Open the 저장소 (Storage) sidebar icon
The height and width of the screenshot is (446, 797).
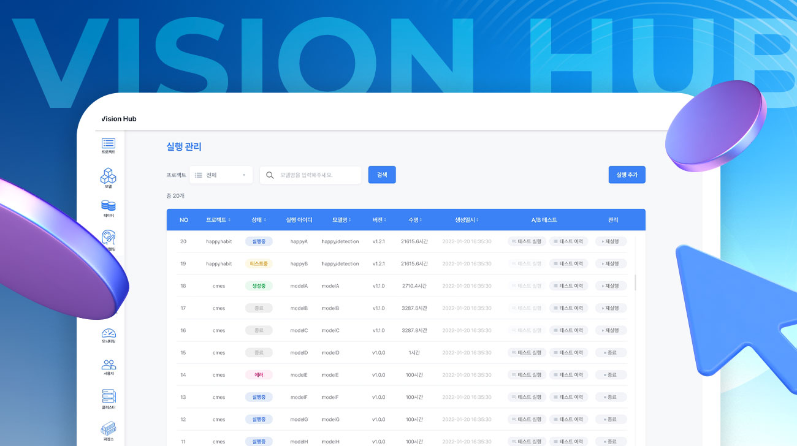[109, 430]
